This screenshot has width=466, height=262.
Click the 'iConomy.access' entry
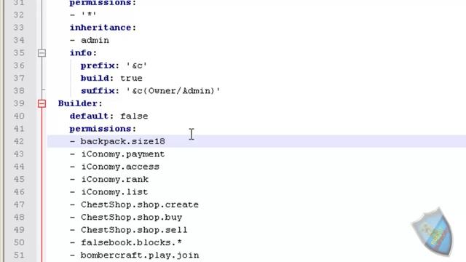(x=120, y=167)
